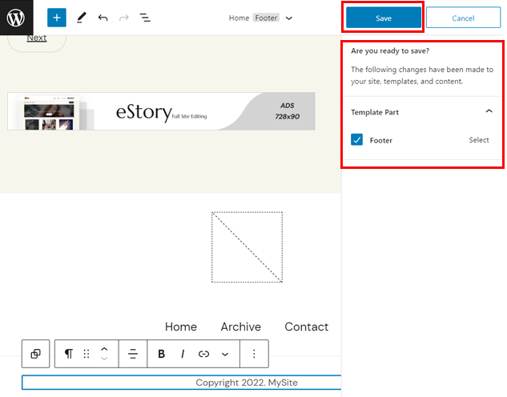This screenshot has height=397, width=507.
Task: Toggle italic formatting
Action: click(183, 354)
